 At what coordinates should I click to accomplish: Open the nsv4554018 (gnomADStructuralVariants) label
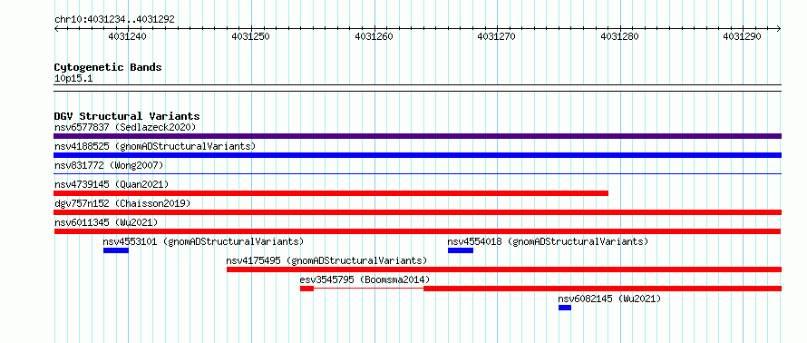click(x=548, y=241)
